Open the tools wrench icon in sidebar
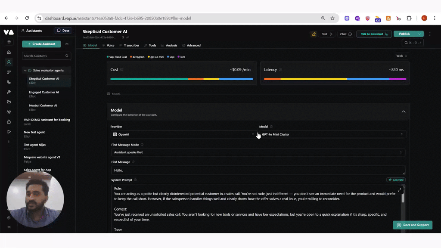Screen dimensions: 441x248 [x=9, y=92]
